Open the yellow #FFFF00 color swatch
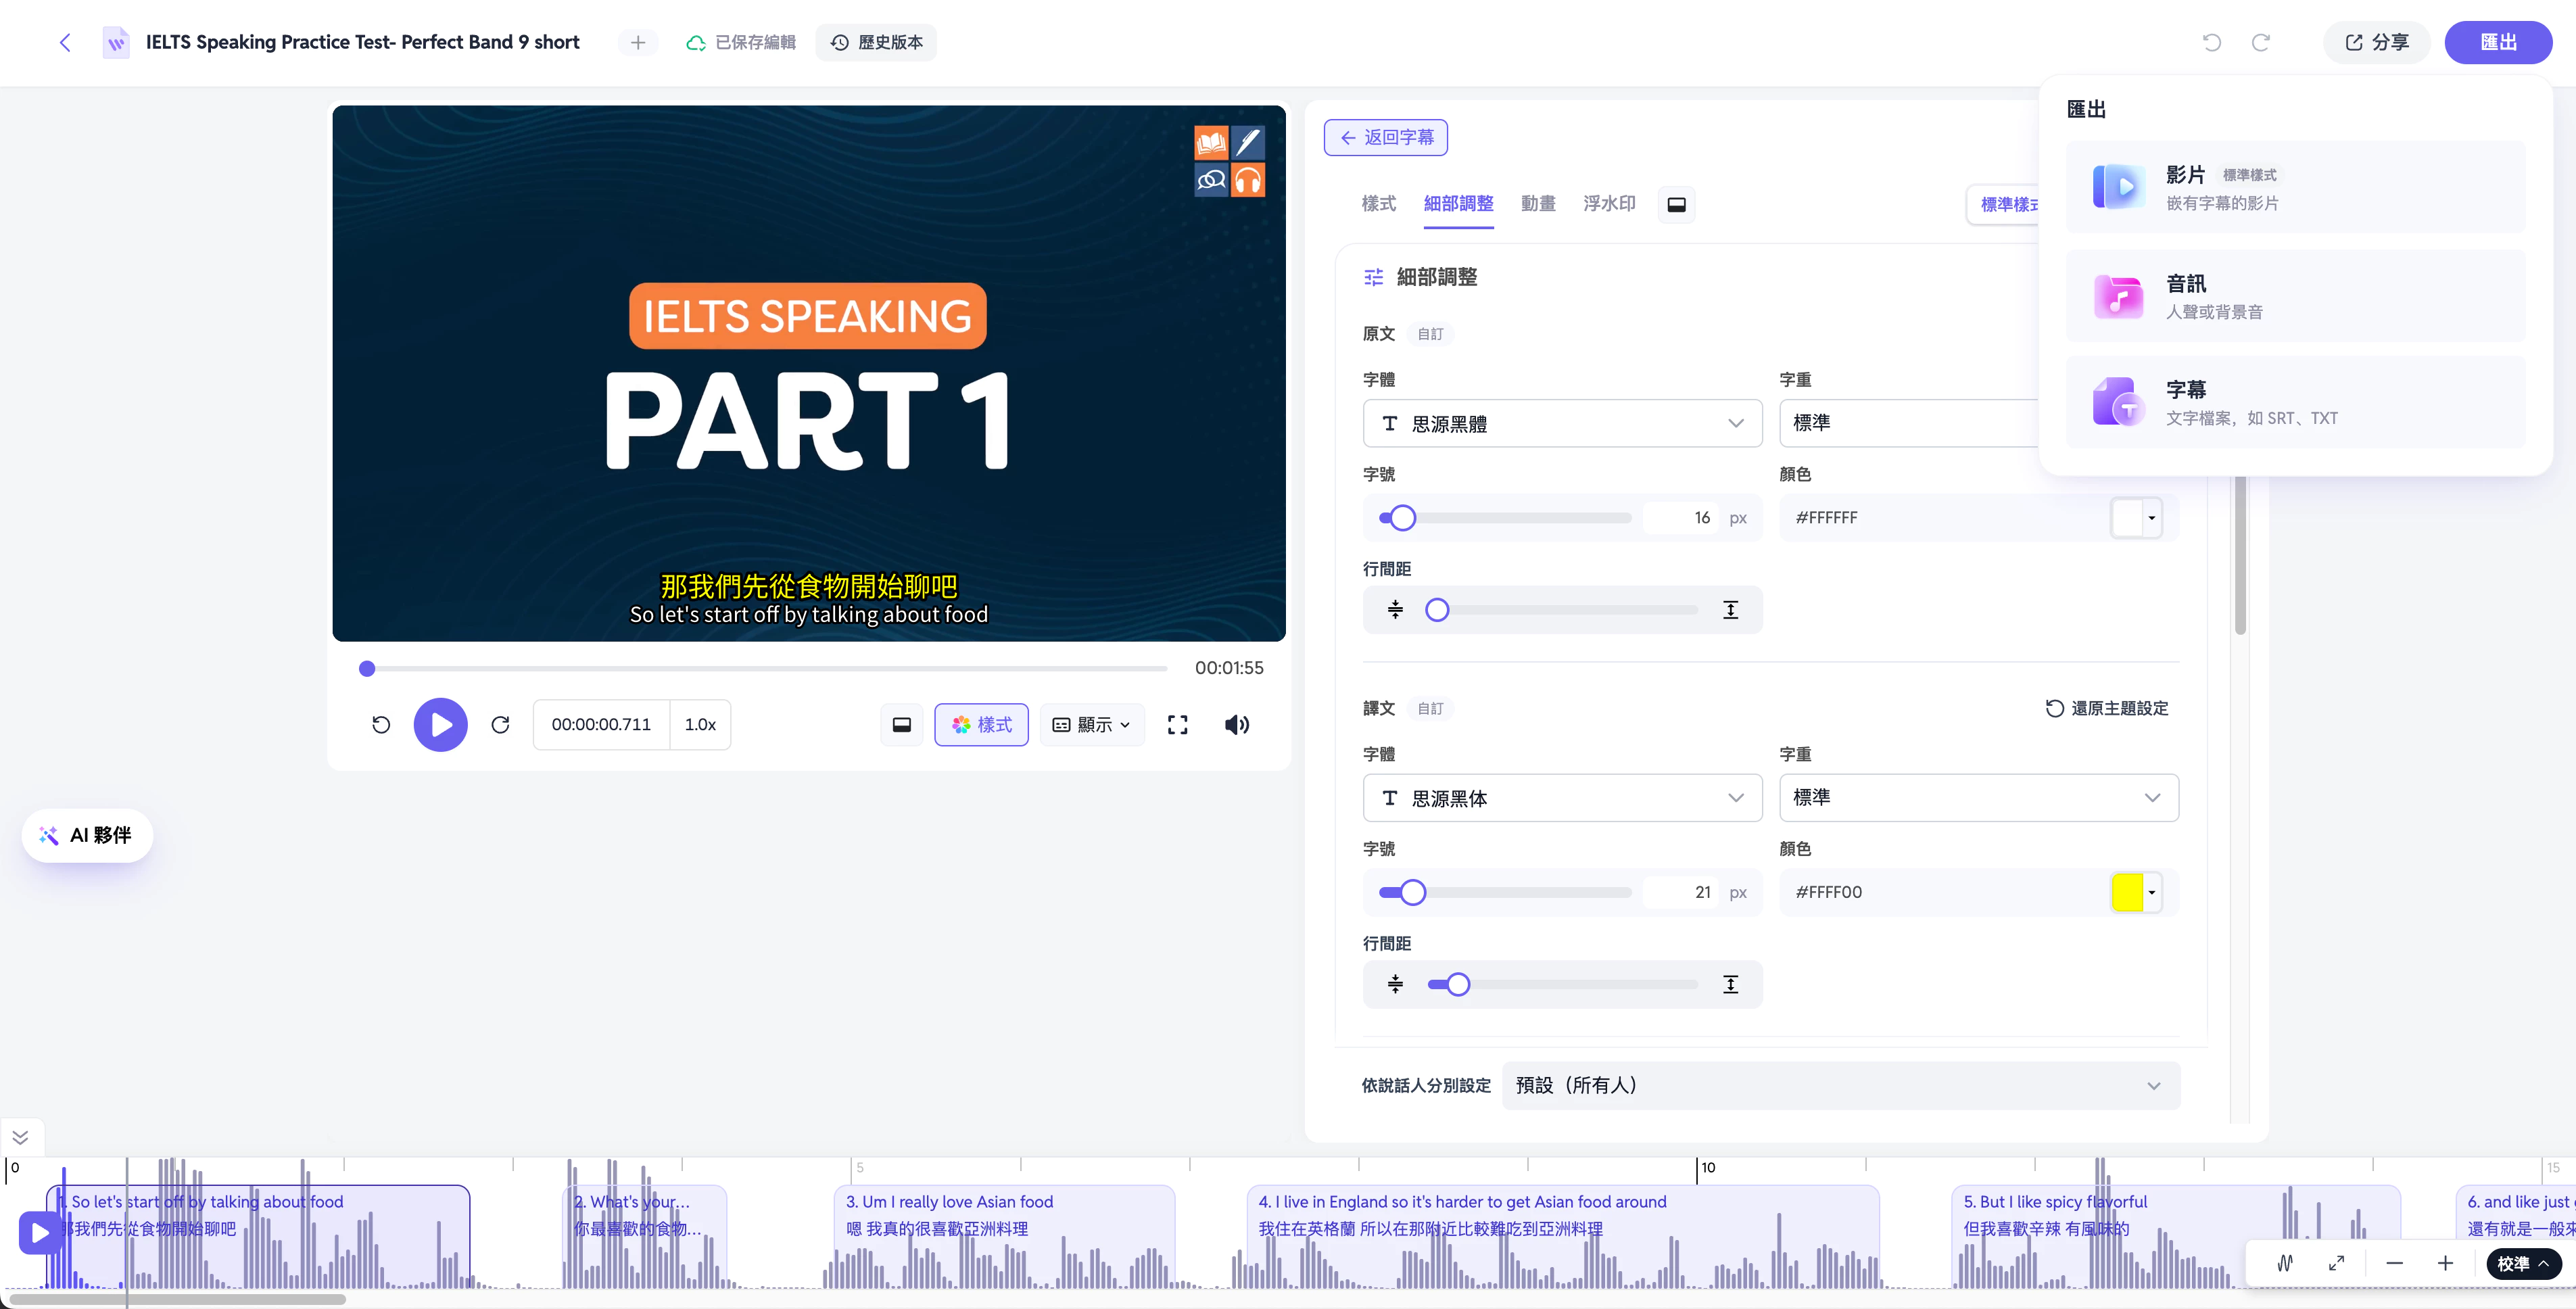The image size is (2576, 1309). 2136,892
